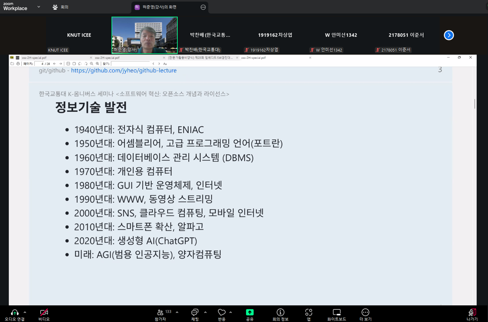The image size is (488, 322).
Task: Click the green share screen button
Action: 249,312
